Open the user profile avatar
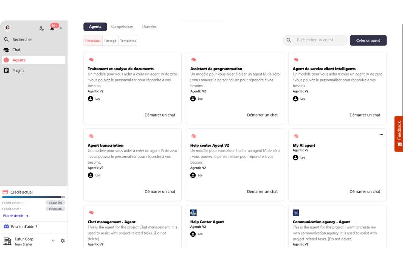403x268 pixels. (x=7, y=28)
